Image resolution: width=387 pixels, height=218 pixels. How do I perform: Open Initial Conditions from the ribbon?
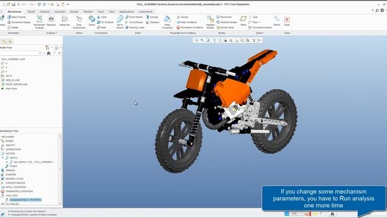(x=187, y=22)
